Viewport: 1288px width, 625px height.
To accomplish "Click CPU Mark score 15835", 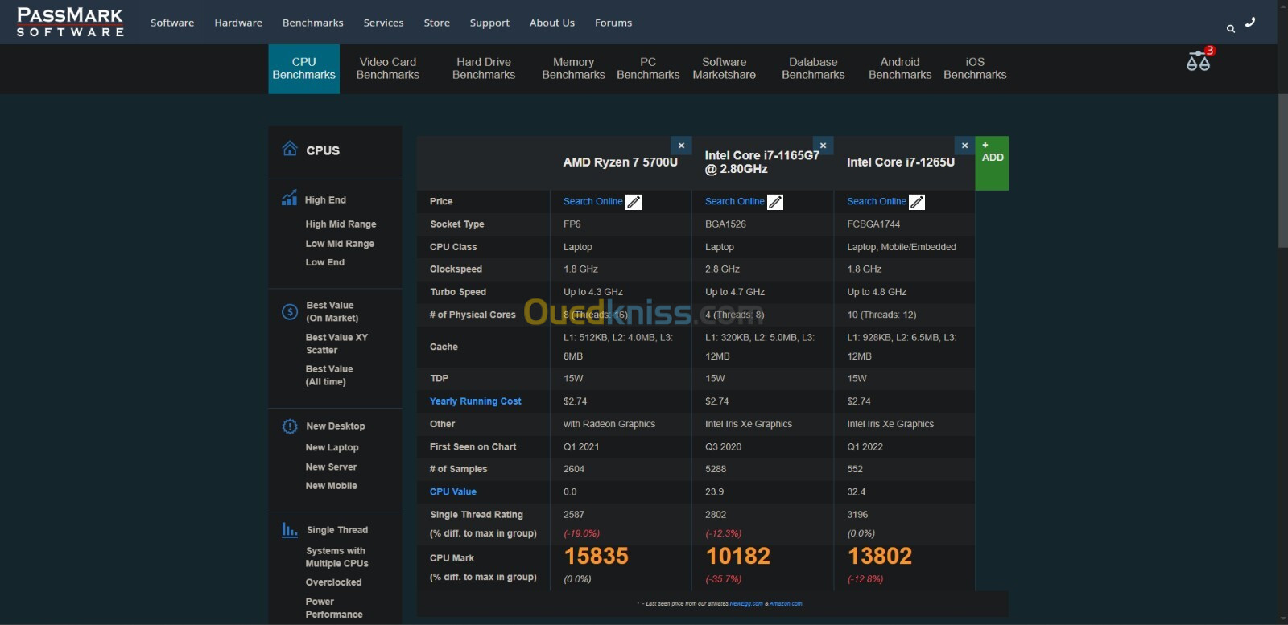I will [x=596, y=556].
